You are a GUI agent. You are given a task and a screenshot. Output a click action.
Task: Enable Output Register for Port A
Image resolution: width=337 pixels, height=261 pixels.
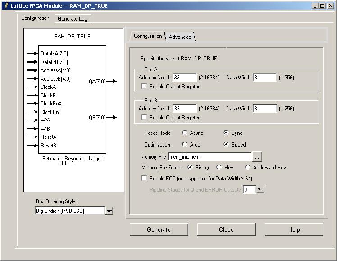click(145, 87)
